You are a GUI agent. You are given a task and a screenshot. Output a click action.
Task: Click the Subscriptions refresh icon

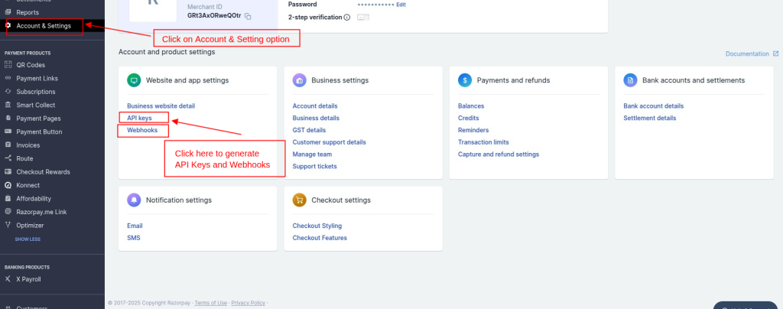tap(8, 91)
